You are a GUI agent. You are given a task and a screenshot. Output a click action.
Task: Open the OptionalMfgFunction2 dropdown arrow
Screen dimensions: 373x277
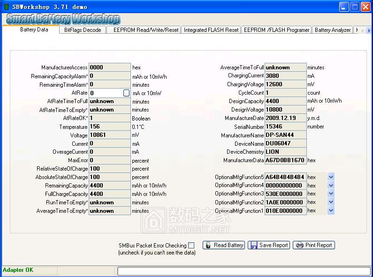pyautogui.click(x=331, y=202)
